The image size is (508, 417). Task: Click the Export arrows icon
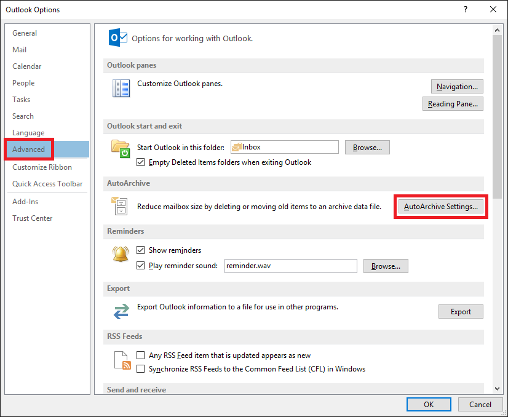[x=121, y=311]
